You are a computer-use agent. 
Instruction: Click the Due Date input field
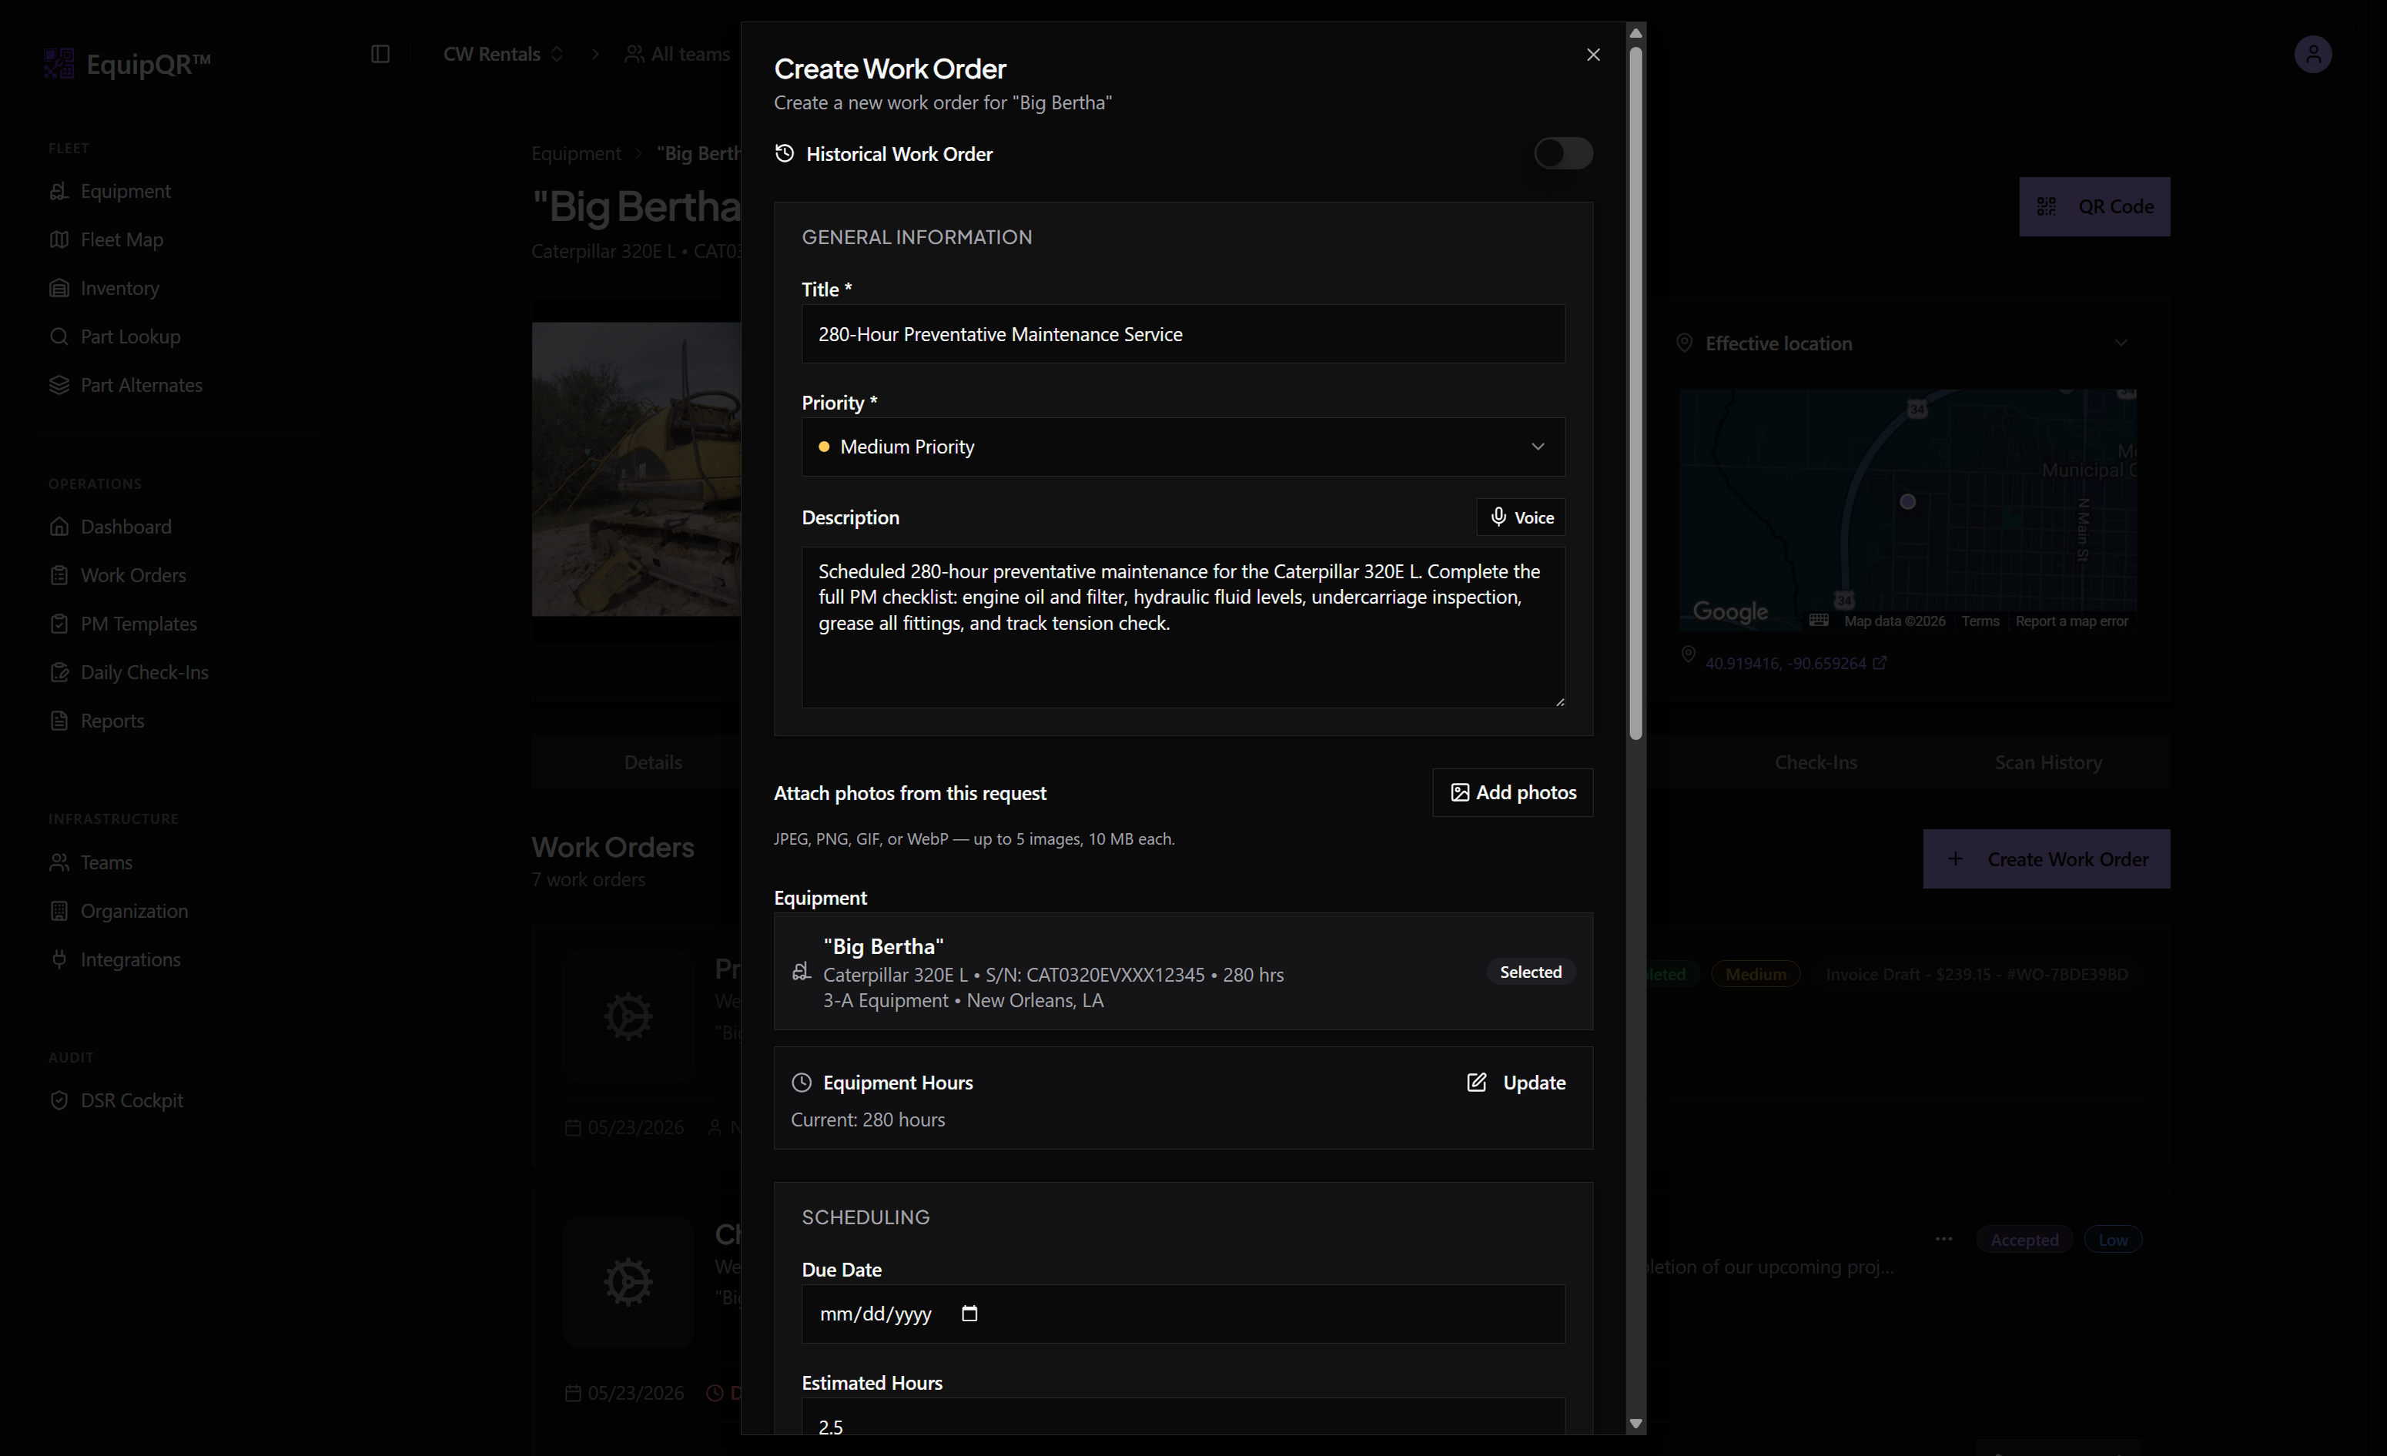point(1183,1314)
